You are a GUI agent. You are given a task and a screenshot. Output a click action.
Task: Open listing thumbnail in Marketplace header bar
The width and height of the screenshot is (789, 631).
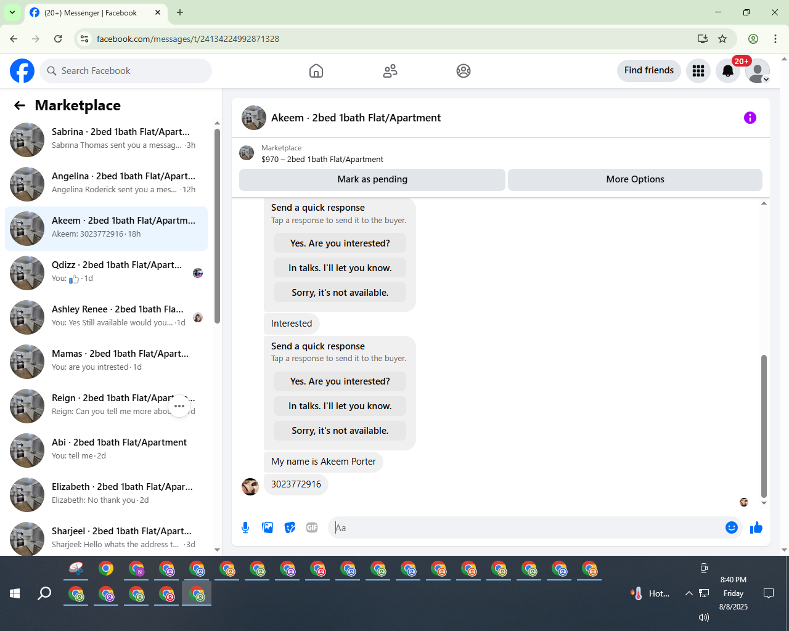[247, 153]
